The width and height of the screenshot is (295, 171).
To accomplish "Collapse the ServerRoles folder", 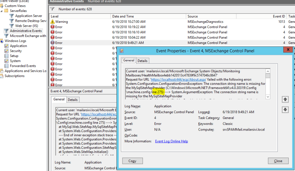I will coord(2,11).
